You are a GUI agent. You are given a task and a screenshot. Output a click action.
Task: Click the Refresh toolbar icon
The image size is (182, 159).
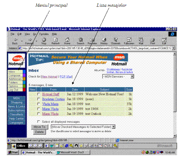tap(56, 40)
